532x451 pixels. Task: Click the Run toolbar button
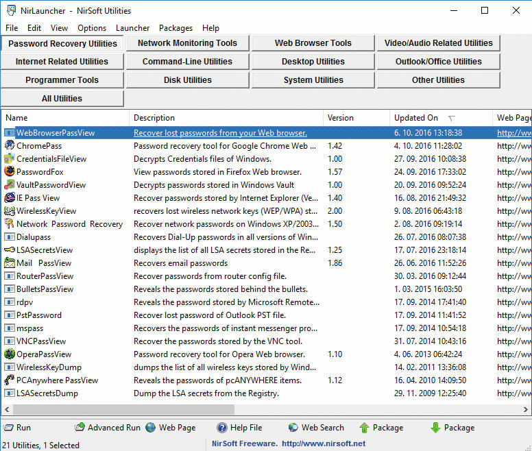[17, 428]
